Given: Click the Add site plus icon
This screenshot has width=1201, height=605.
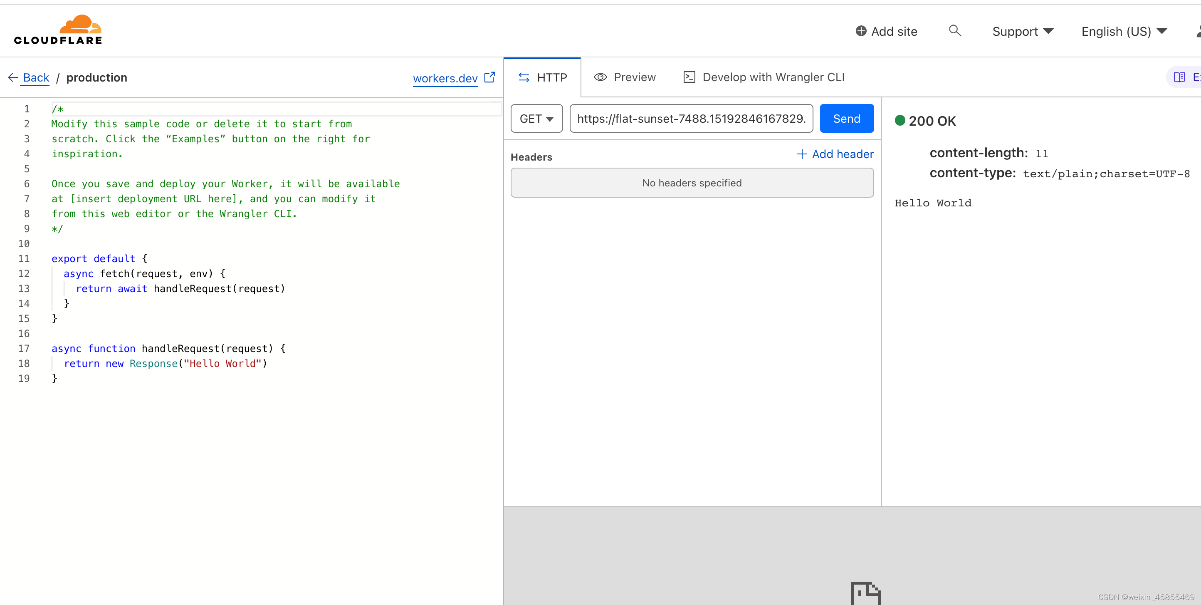Looking at the screenshot, I should coord(861,31).
